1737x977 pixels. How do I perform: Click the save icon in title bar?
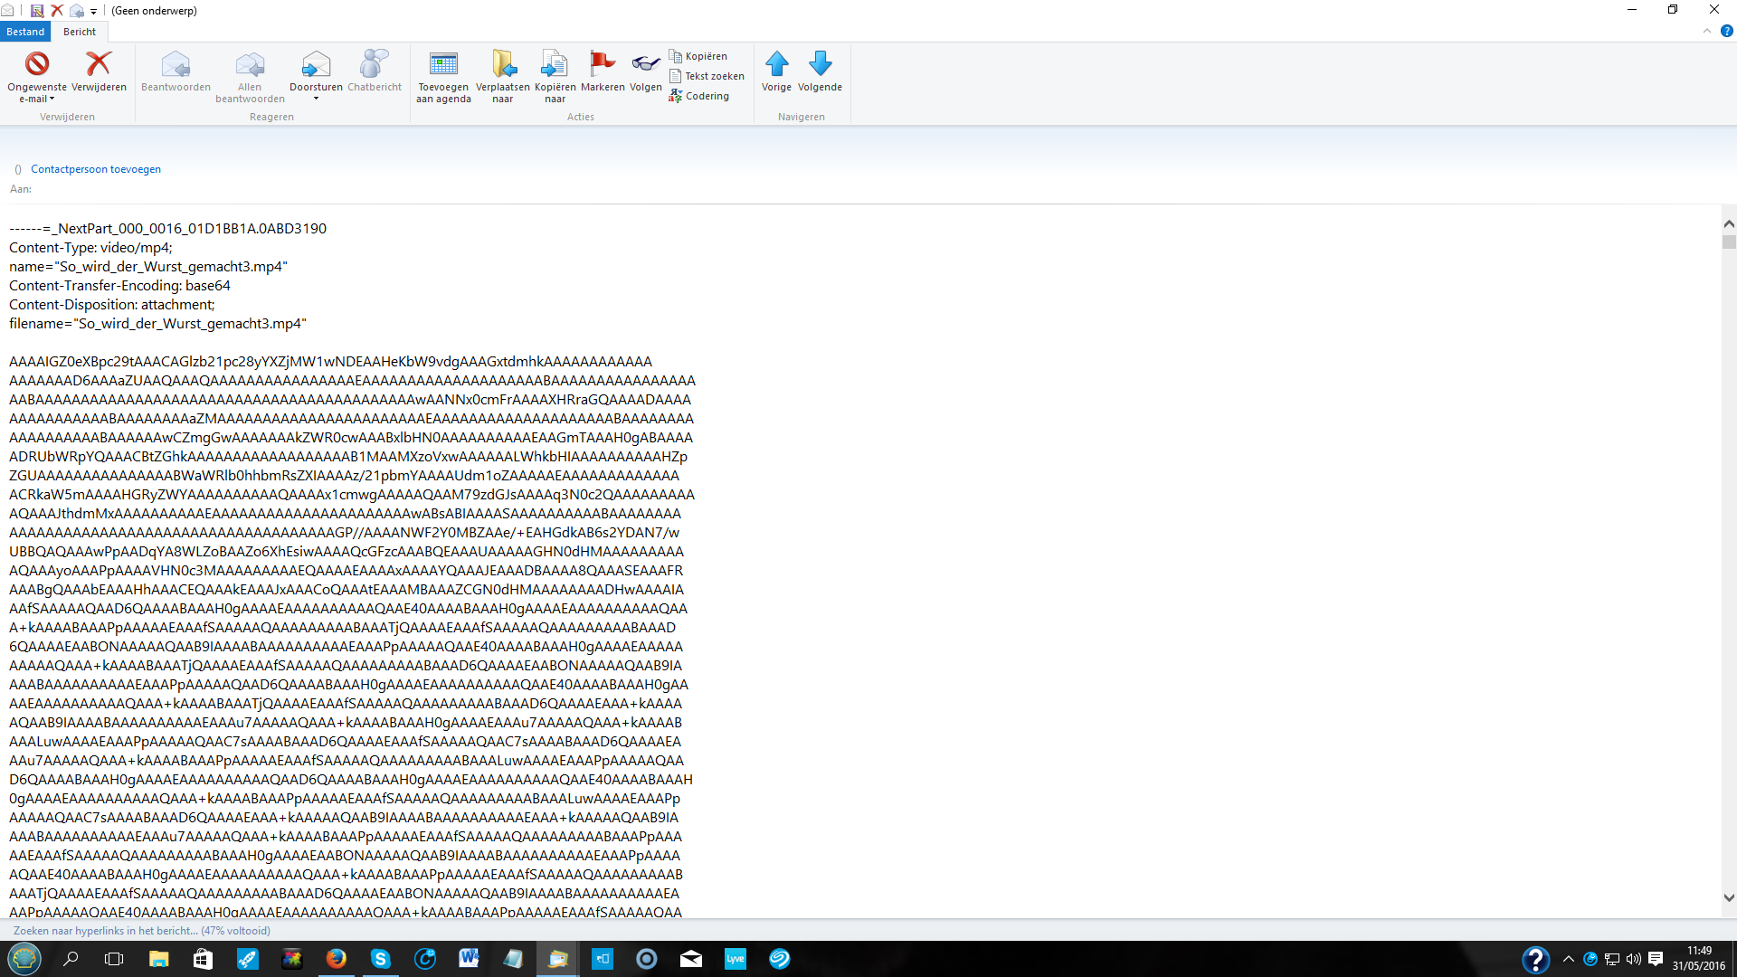click(37, 11)
